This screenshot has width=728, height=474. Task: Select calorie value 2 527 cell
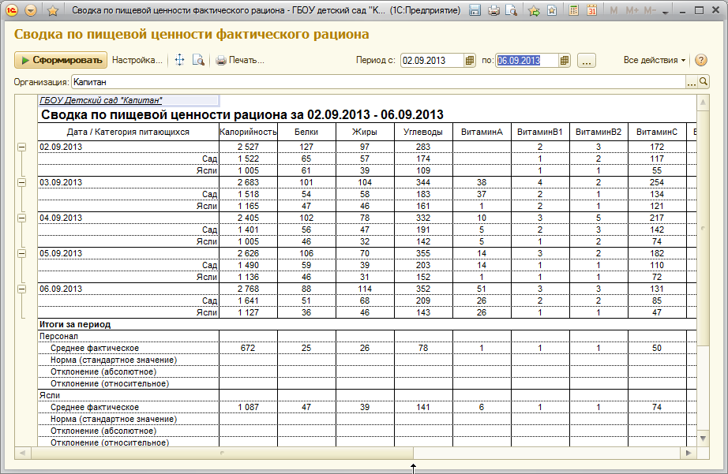(248, 147)
